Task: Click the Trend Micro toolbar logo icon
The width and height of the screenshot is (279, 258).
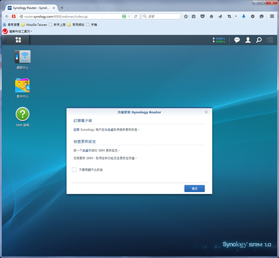Action: 5,31
